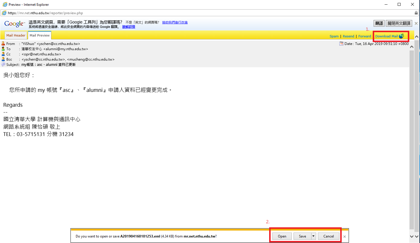Screen dimensions: 420x243
Task: Select the Mail Preview tab
Action: point(39,35)
